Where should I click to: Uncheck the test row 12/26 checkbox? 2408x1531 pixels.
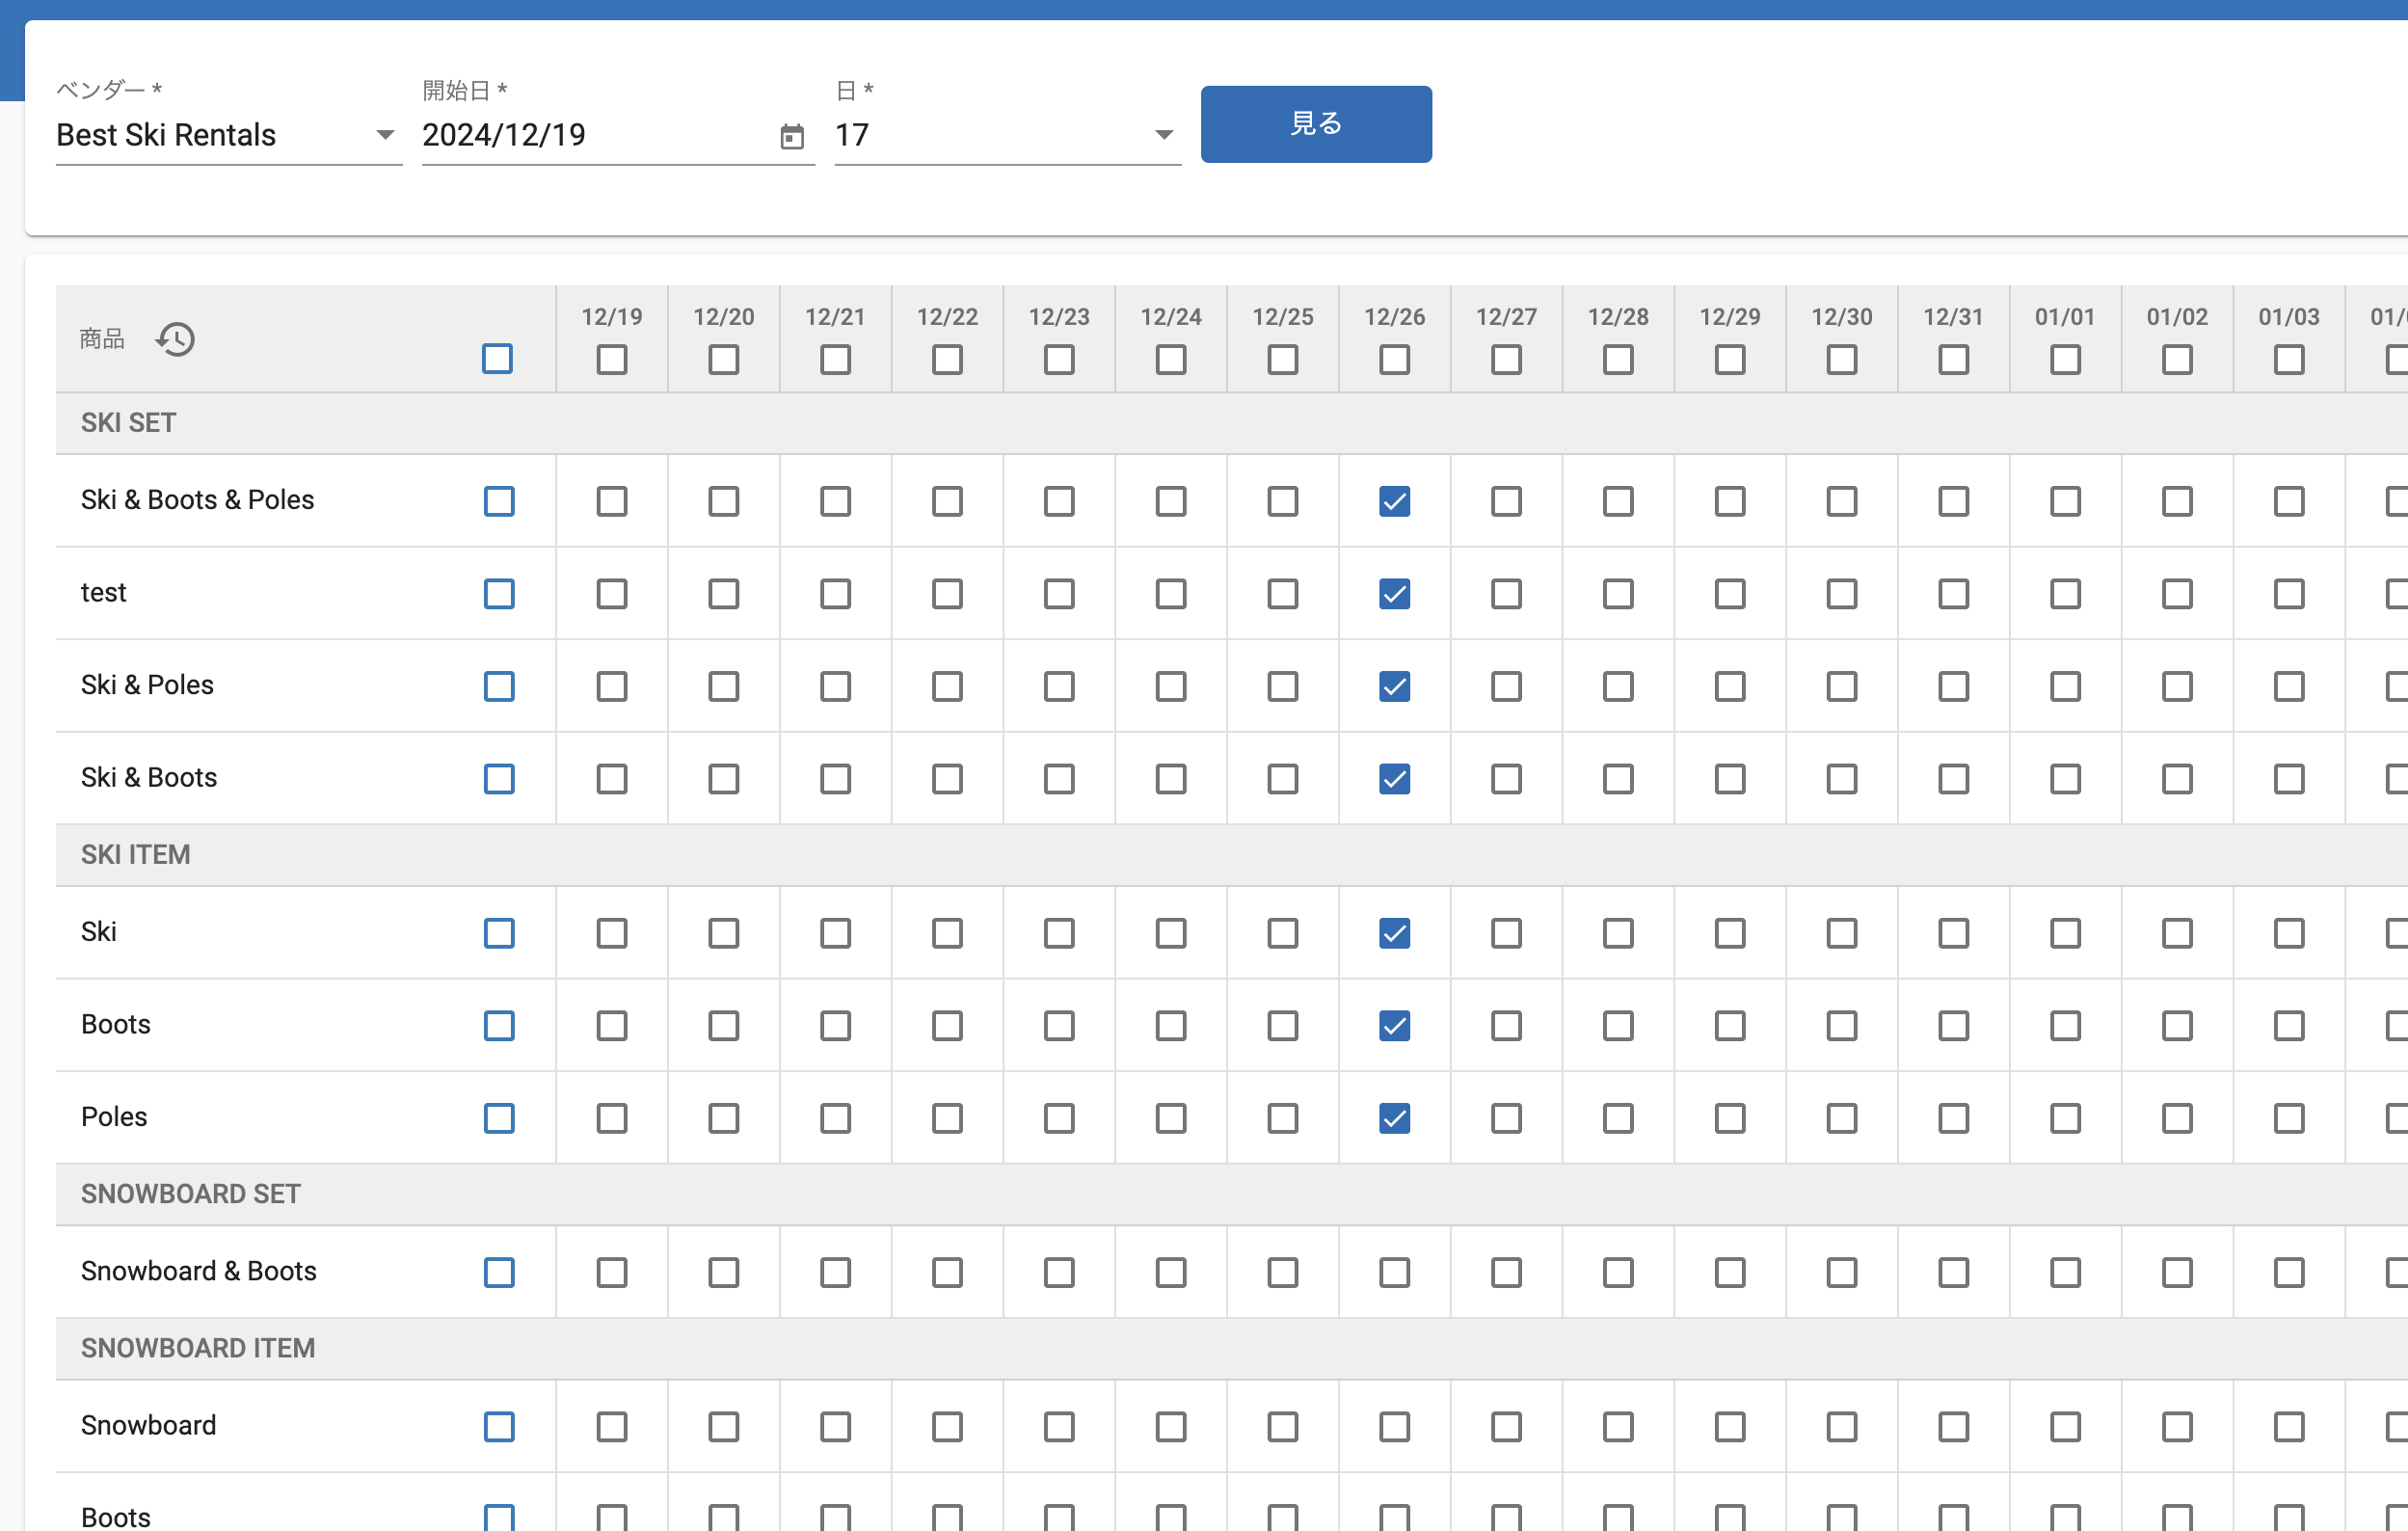pyautogui.click(x=1394, y=594)
